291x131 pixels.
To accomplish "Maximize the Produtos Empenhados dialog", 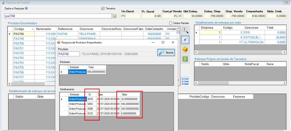I will click(x=163, y=42).
